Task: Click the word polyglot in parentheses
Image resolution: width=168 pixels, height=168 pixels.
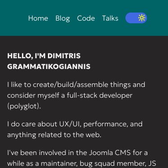Action: click(x=24, y=106)
